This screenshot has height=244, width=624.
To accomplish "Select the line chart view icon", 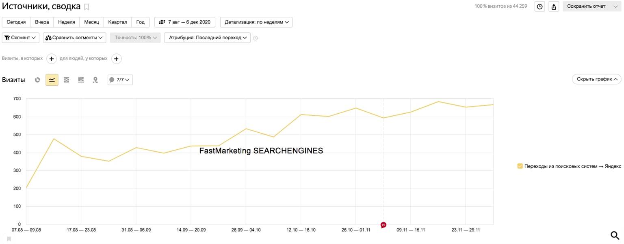I will [x=52, y=80].
